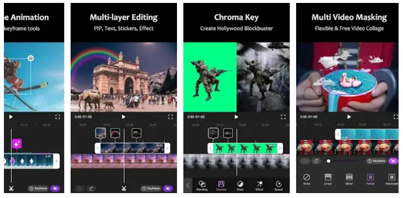The height and width of the screenshot is (198, 403).
Task: Select the None mask option
Action: (306, 179)
